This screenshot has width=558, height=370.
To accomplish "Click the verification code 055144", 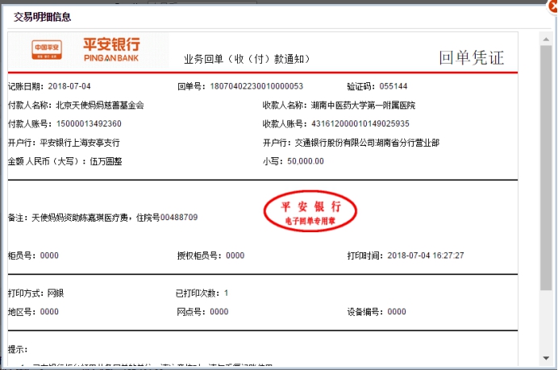I will click(x=394, y=86).
